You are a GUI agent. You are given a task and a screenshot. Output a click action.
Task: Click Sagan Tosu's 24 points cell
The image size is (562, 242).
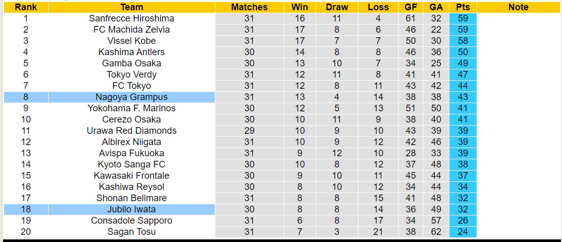coord(464,232)
